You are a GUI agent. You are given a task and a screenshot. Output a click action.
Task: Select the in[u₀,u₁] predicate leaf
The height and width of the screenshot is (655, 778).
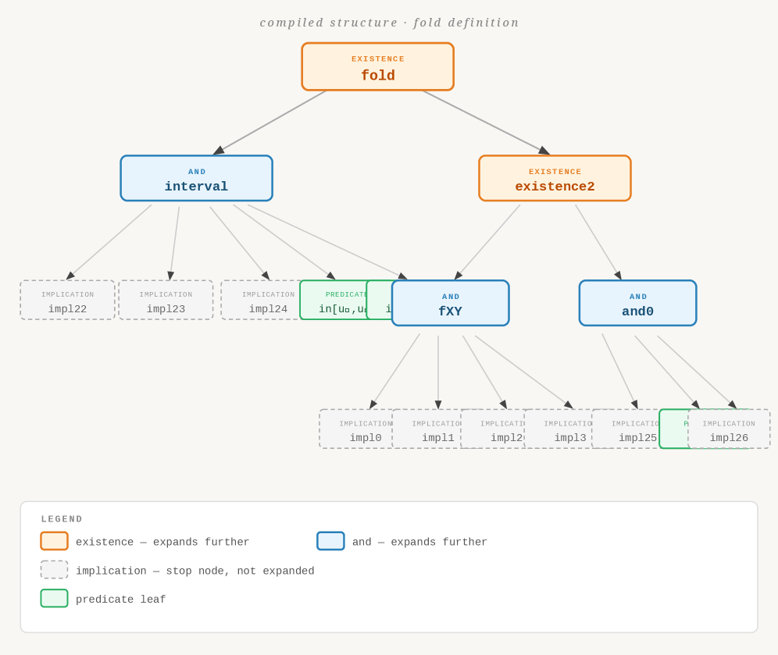pos(333,301)
